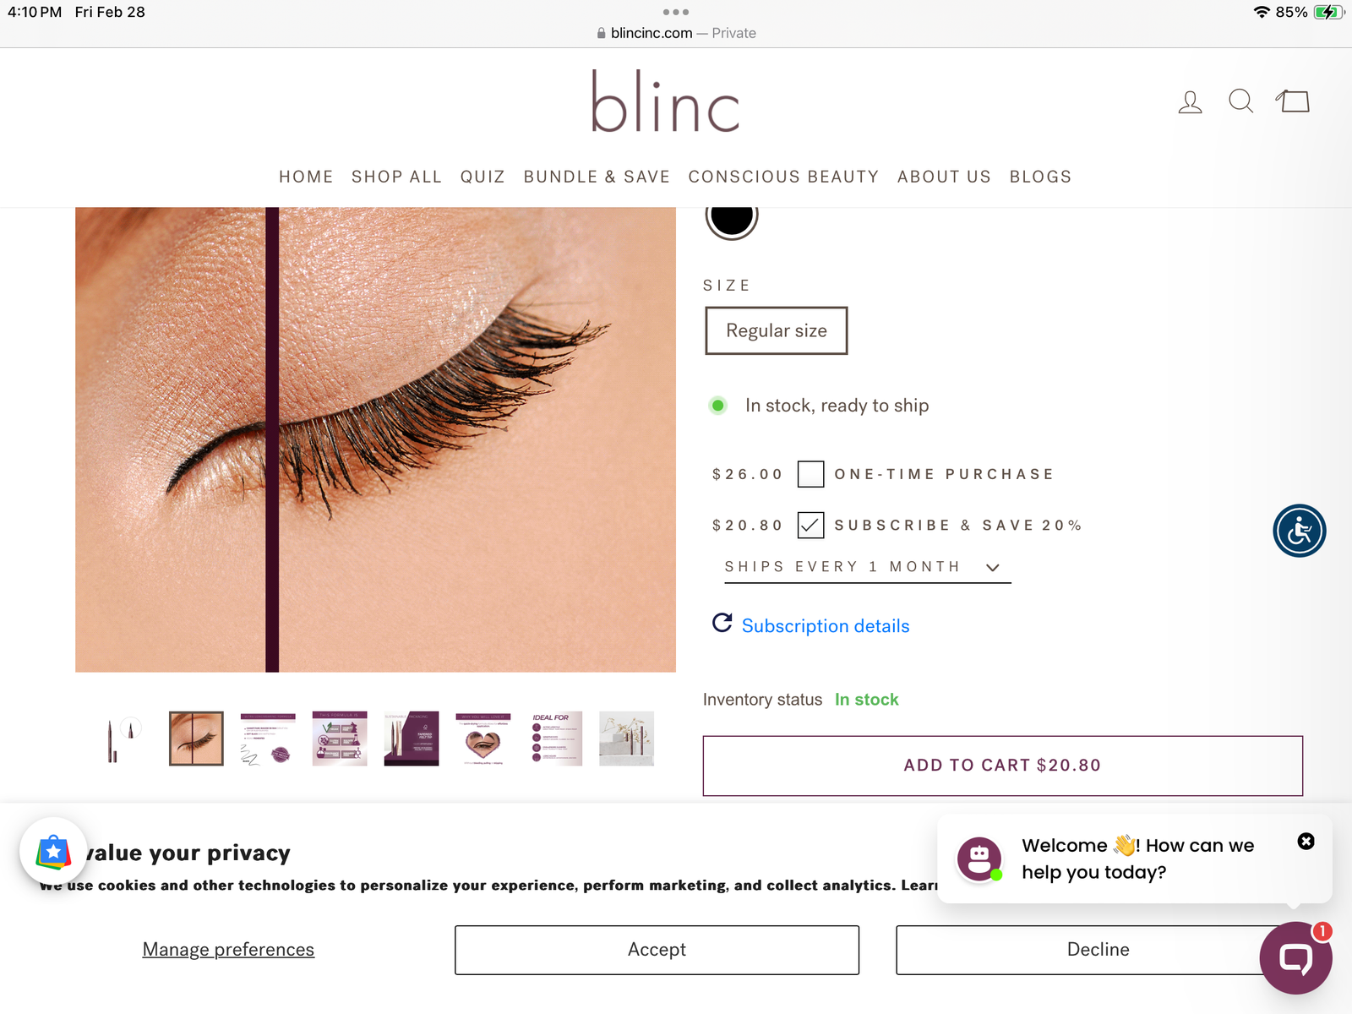Close the welcome chat popup
The height and width of the screenshot is (1014, 1352).
pyautogui.click(x=1306, y=841)
